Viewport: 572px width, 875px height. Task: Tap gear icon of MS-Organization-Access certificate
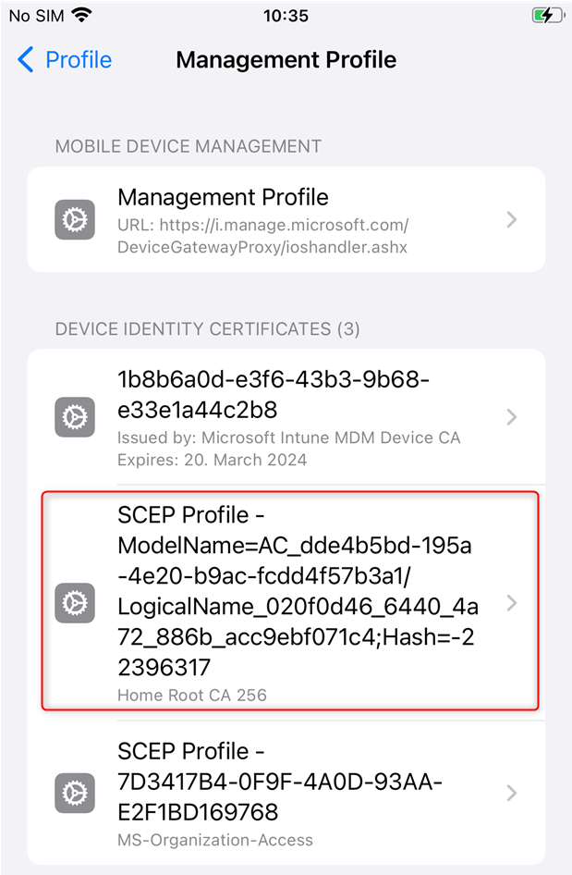click(x=75, y=793)
